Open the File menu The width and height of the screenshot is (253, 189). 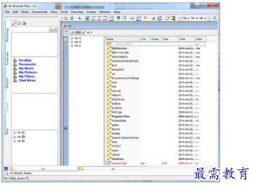tap(7, 12)
